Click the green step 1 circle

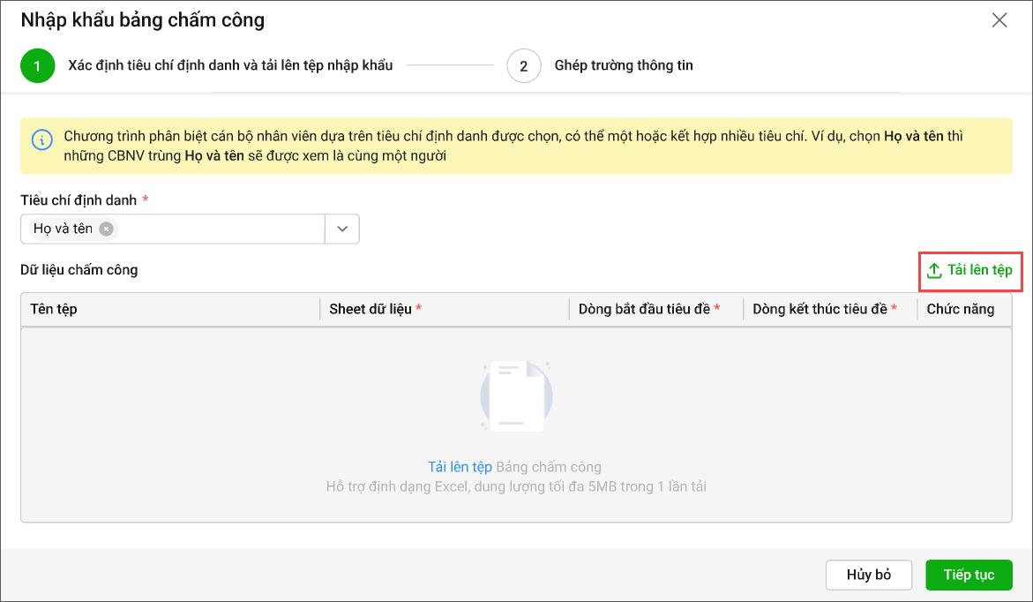38,66
